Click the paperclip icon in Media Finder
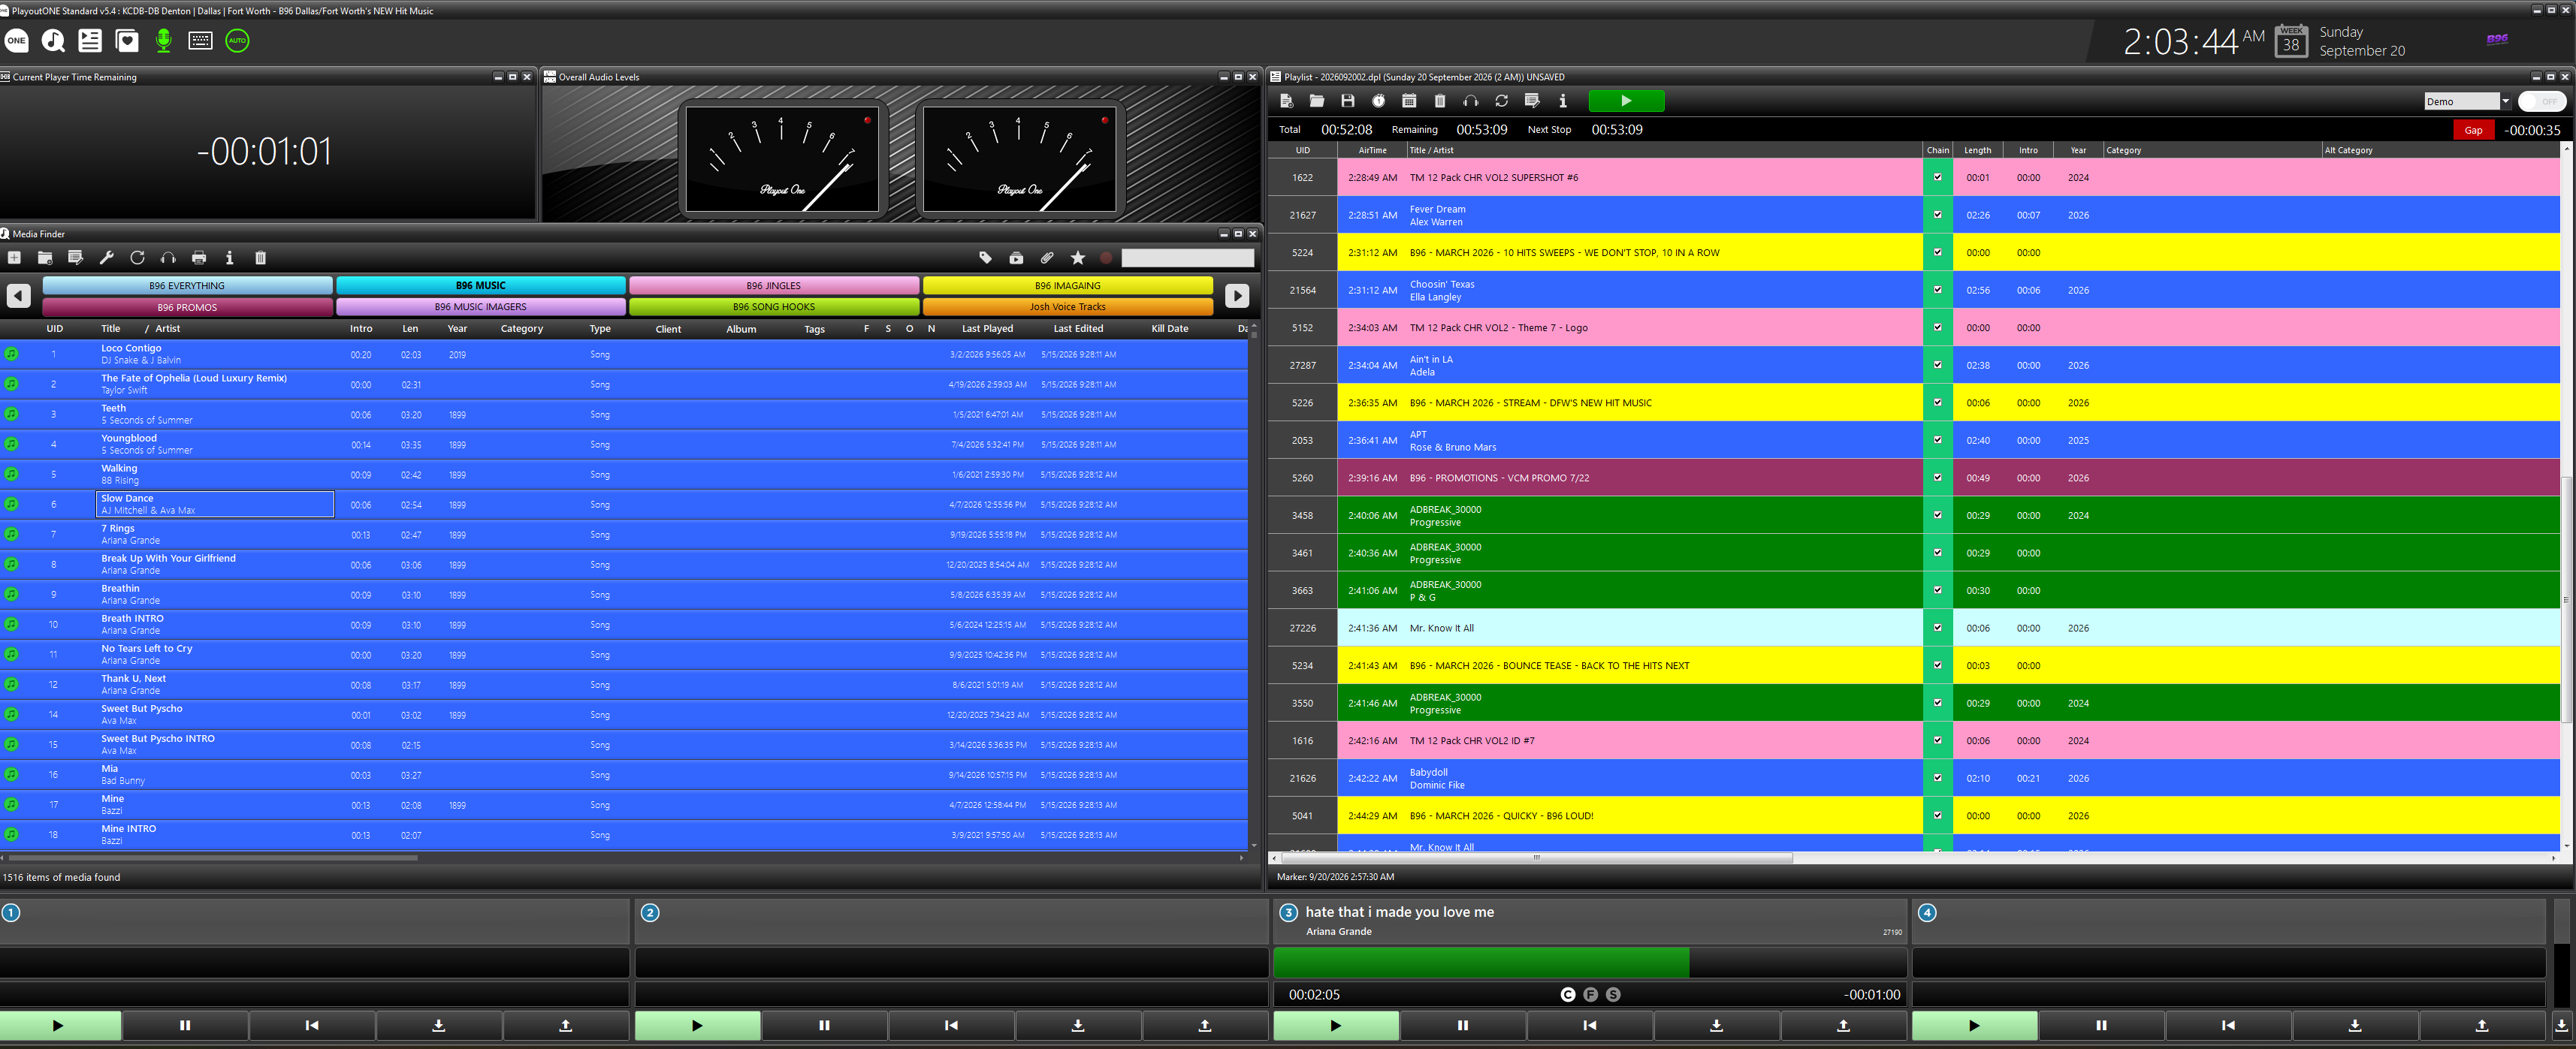The height and width of the screenshot is (1049, 2576). [1047, 258]
